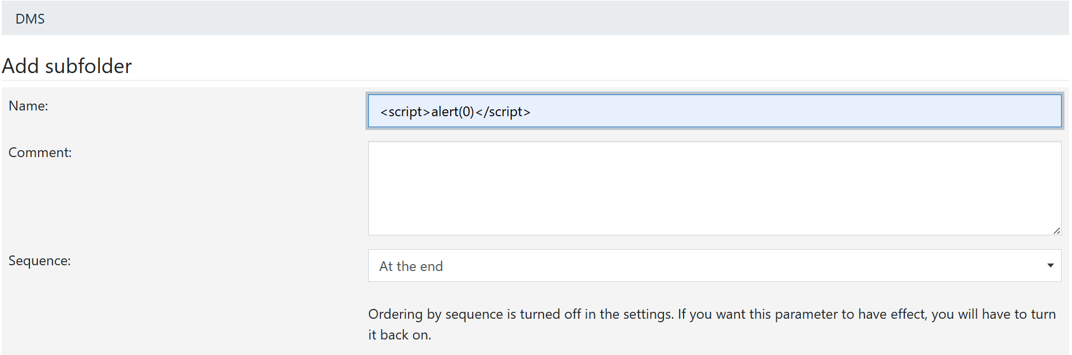Click the ordering by sequence notice

712,325
